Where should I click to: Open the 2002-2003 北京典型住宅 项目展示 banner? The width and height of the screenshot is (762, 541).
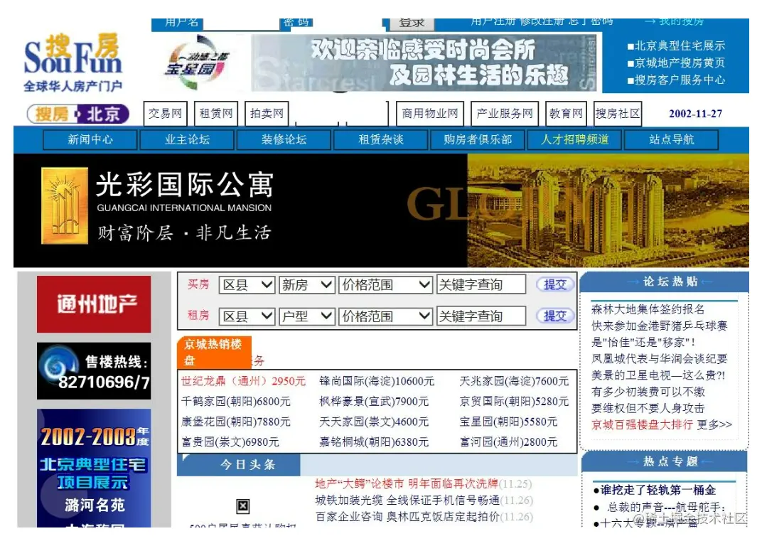(94, 468)
